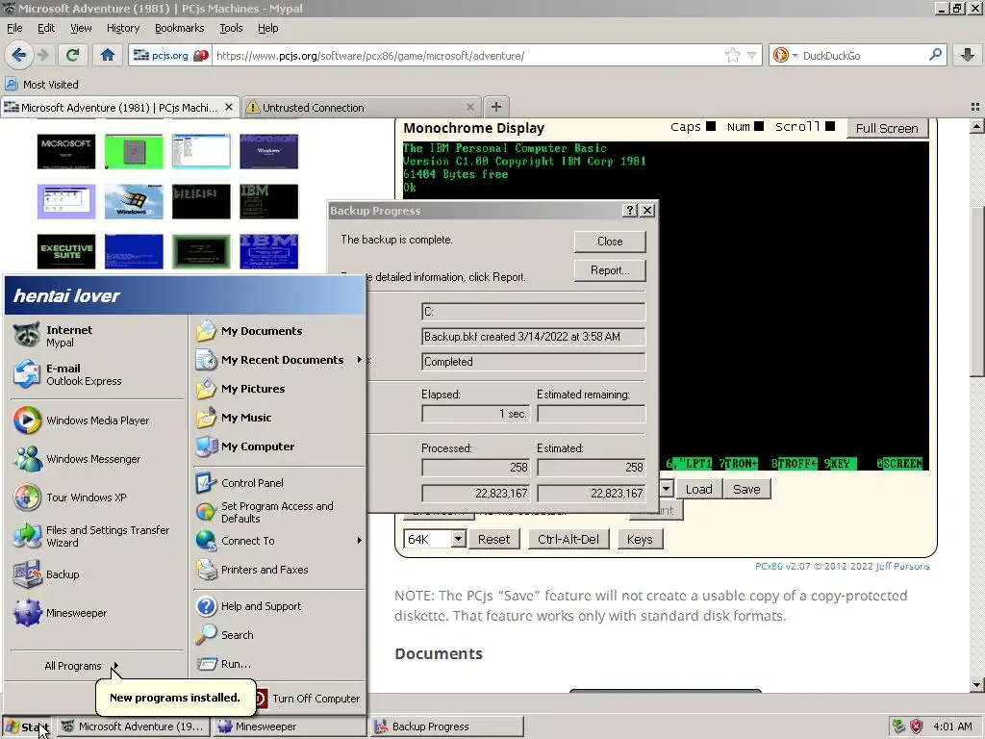Open the downloads arrow icon

[x=968, y=55]
